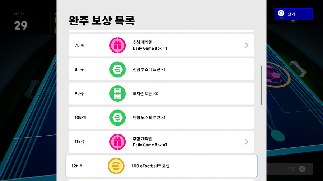Open the 11바퀴 Daily Game Box row
Viewport: 323px width, 181px height.
point(161,142)
